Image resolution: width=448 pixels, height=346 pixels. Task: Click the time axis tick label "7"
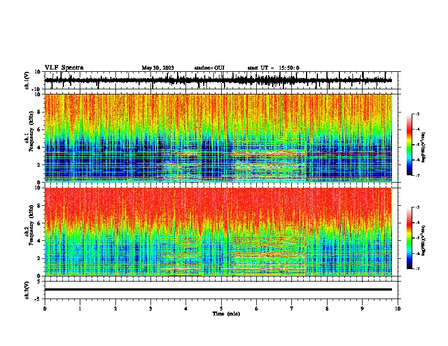(292, 309)
